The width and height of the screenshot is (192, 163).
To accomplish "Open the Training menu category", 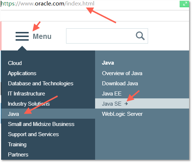I will [x=17, y=144].
